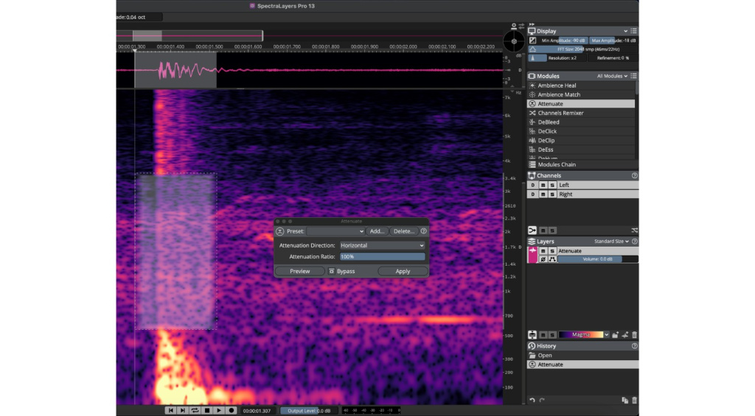The image size is (755, 416).
Task: Start recording
Action: point(232,411)
